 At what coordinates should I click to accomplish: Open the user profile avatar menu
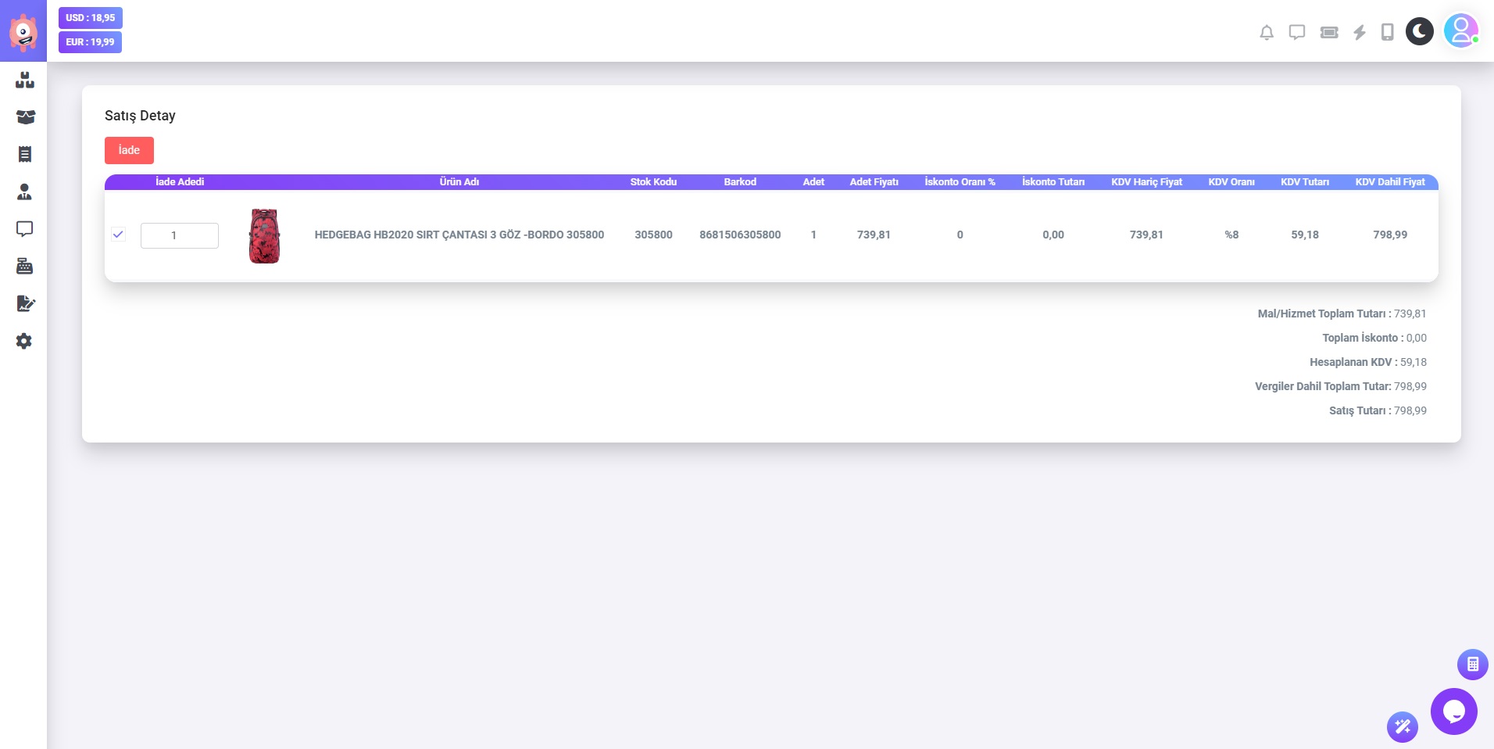(x=1460, y=31)
